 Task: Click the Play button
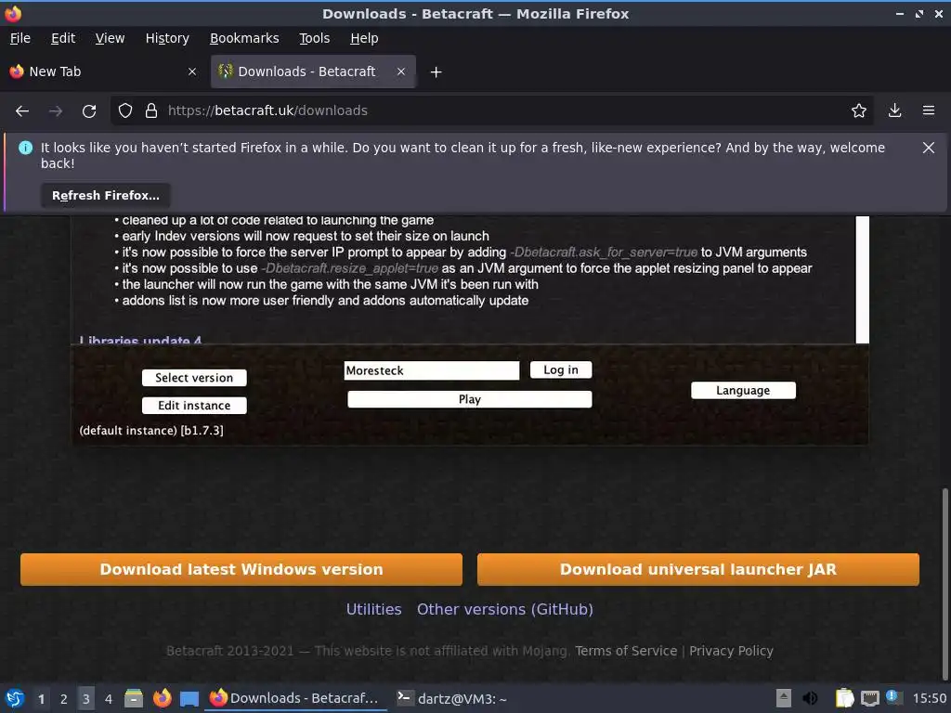pyautogui.click(x=469, y=399)
